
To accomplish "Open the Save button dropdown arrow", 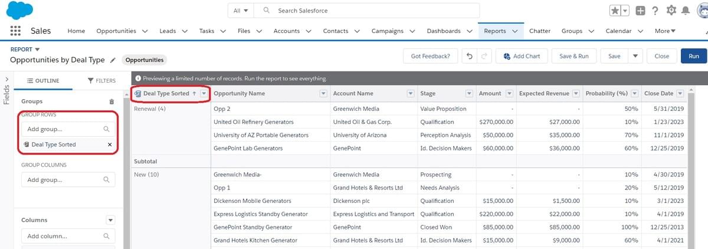I will click(x=635, y=56).
